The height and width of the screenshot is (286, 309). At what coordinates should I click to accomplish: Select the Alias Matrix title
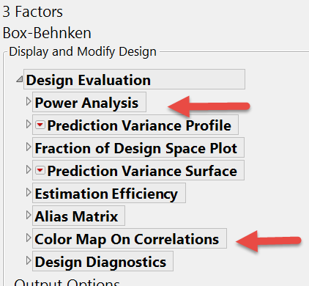[76, 216]
